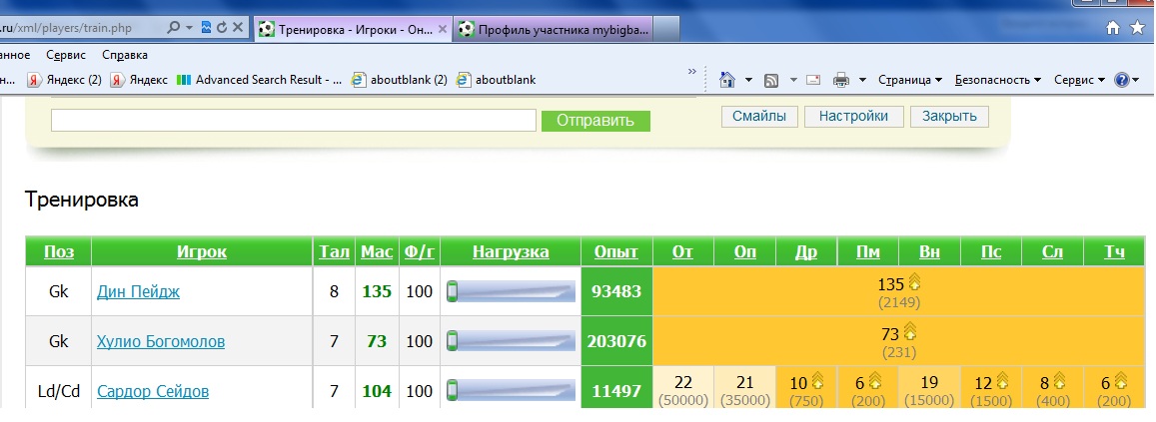Click upgrade arrow in Сардор Сейдов's Пс cell

pyautogui.click(x=1002, y=381)
